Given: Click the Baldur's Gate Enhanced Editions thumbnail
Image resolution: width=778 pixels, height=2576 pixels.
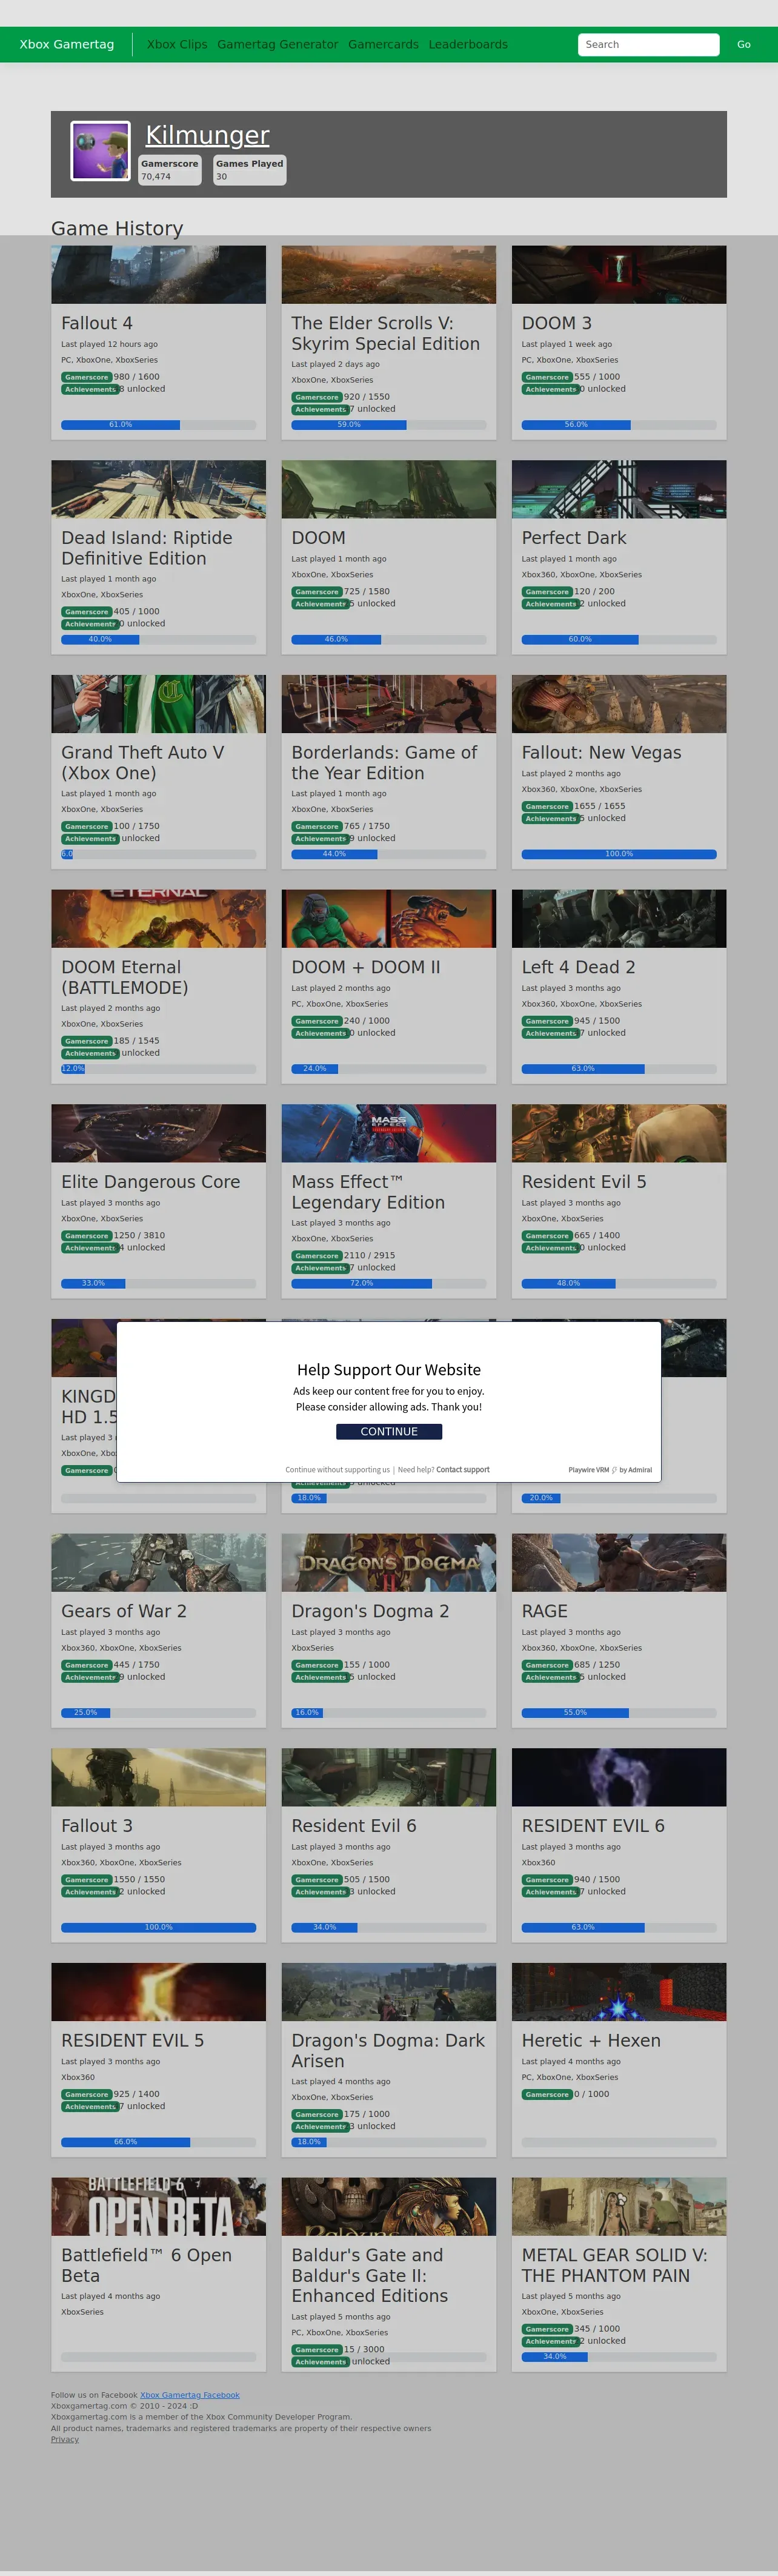Looking at the screenshot, I should [388, 2207].
